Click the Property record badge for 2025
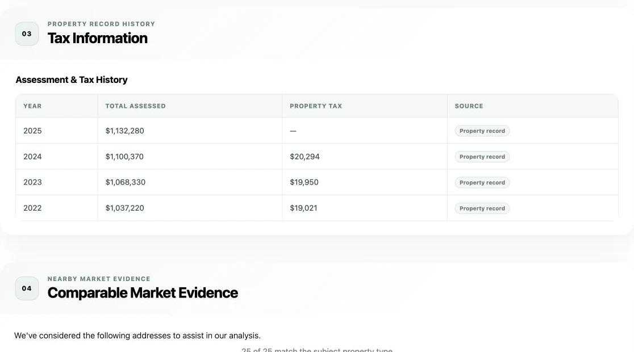Viewport: 634px width, 352px height. (482, 131)
